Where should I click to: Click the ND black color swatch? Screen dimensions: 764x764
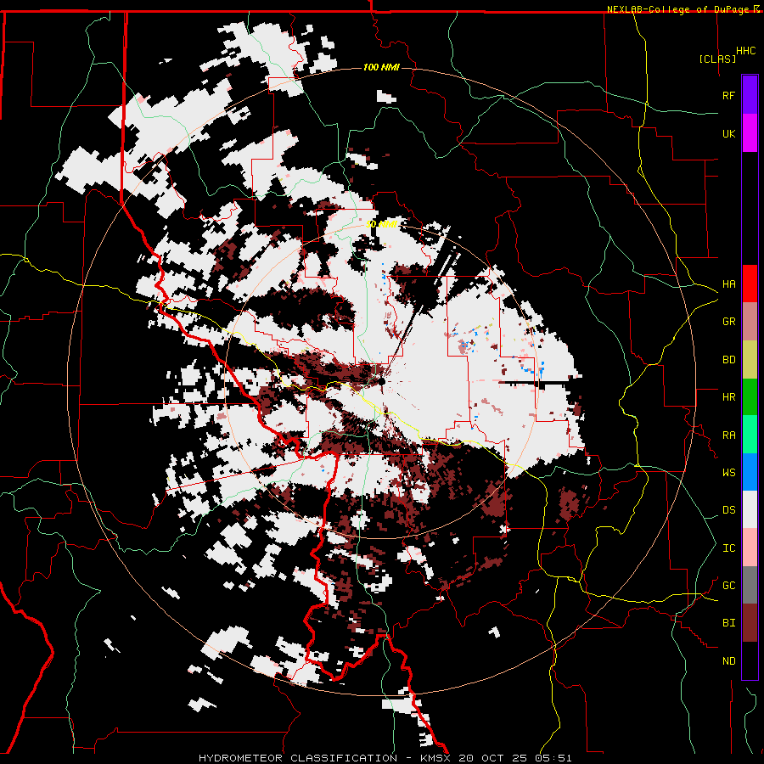[x=750, y=660]
